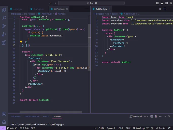
Task: Change CRLF end of line sequence
Action: [x=128, y=128]
